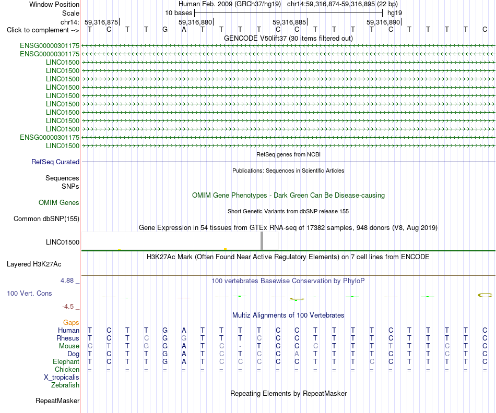Click the gray bar in GTEx expression chart
496x413 pixels.
pos(262,241)
